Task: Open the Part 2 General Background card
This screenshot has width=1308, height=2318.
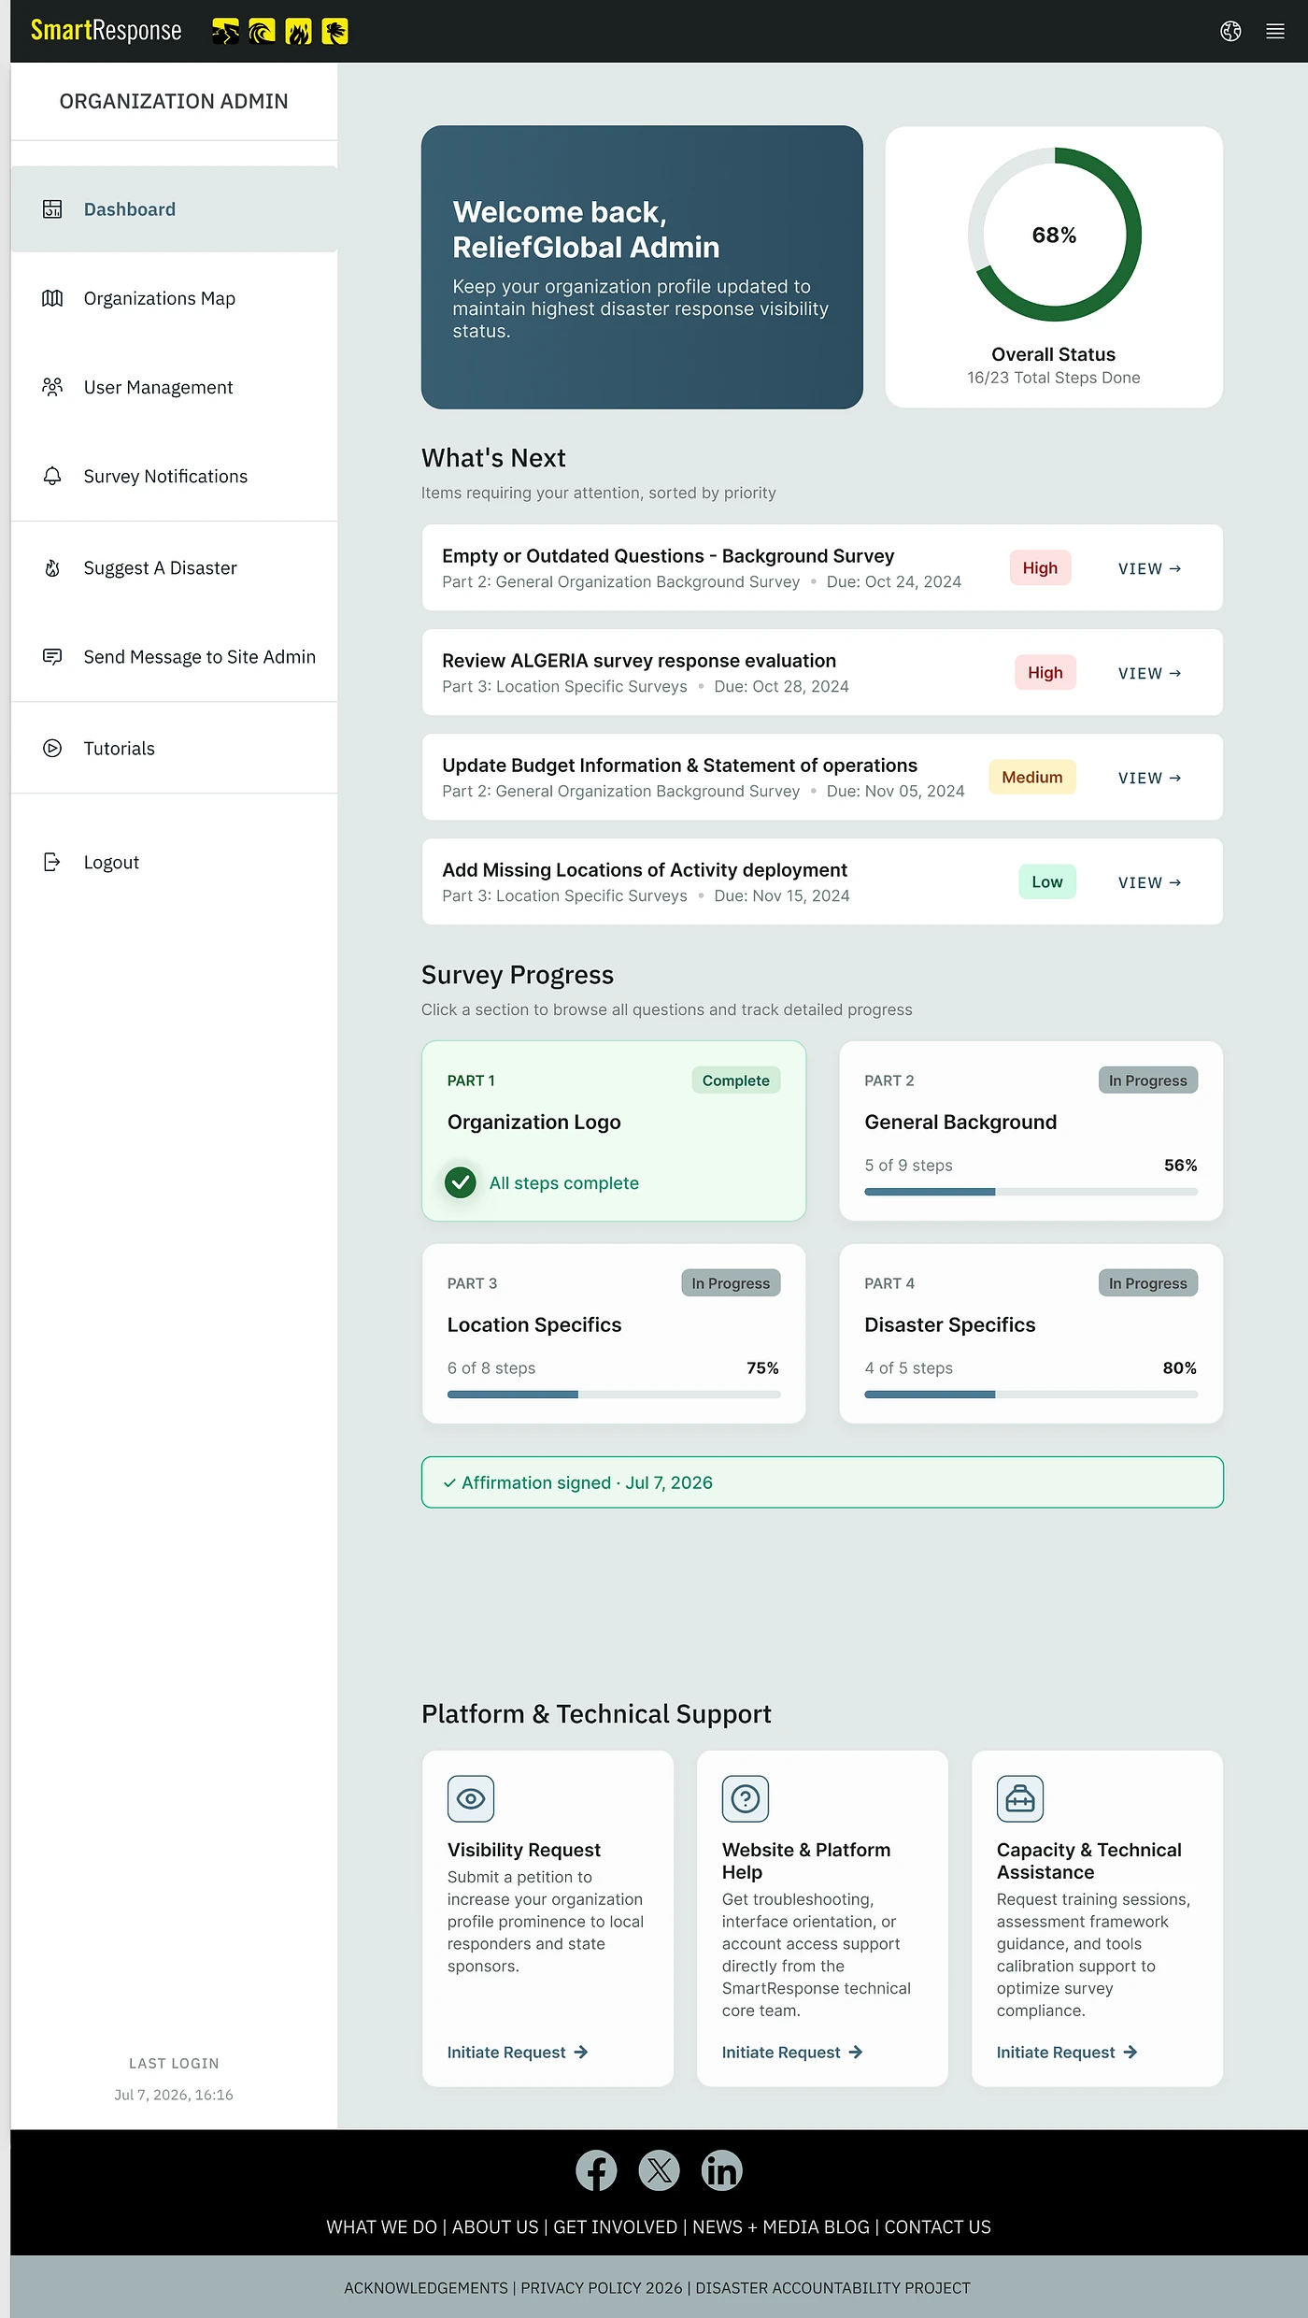Action: tap(1031, 1131)
